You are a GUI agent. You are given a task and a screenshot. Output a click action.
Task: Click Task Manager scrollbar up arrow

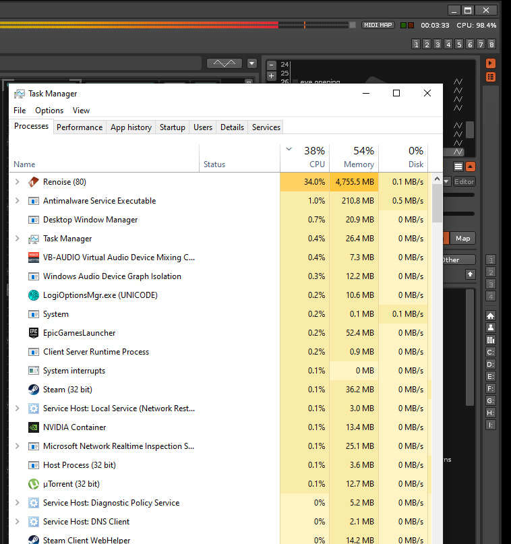tap(437, 179)
